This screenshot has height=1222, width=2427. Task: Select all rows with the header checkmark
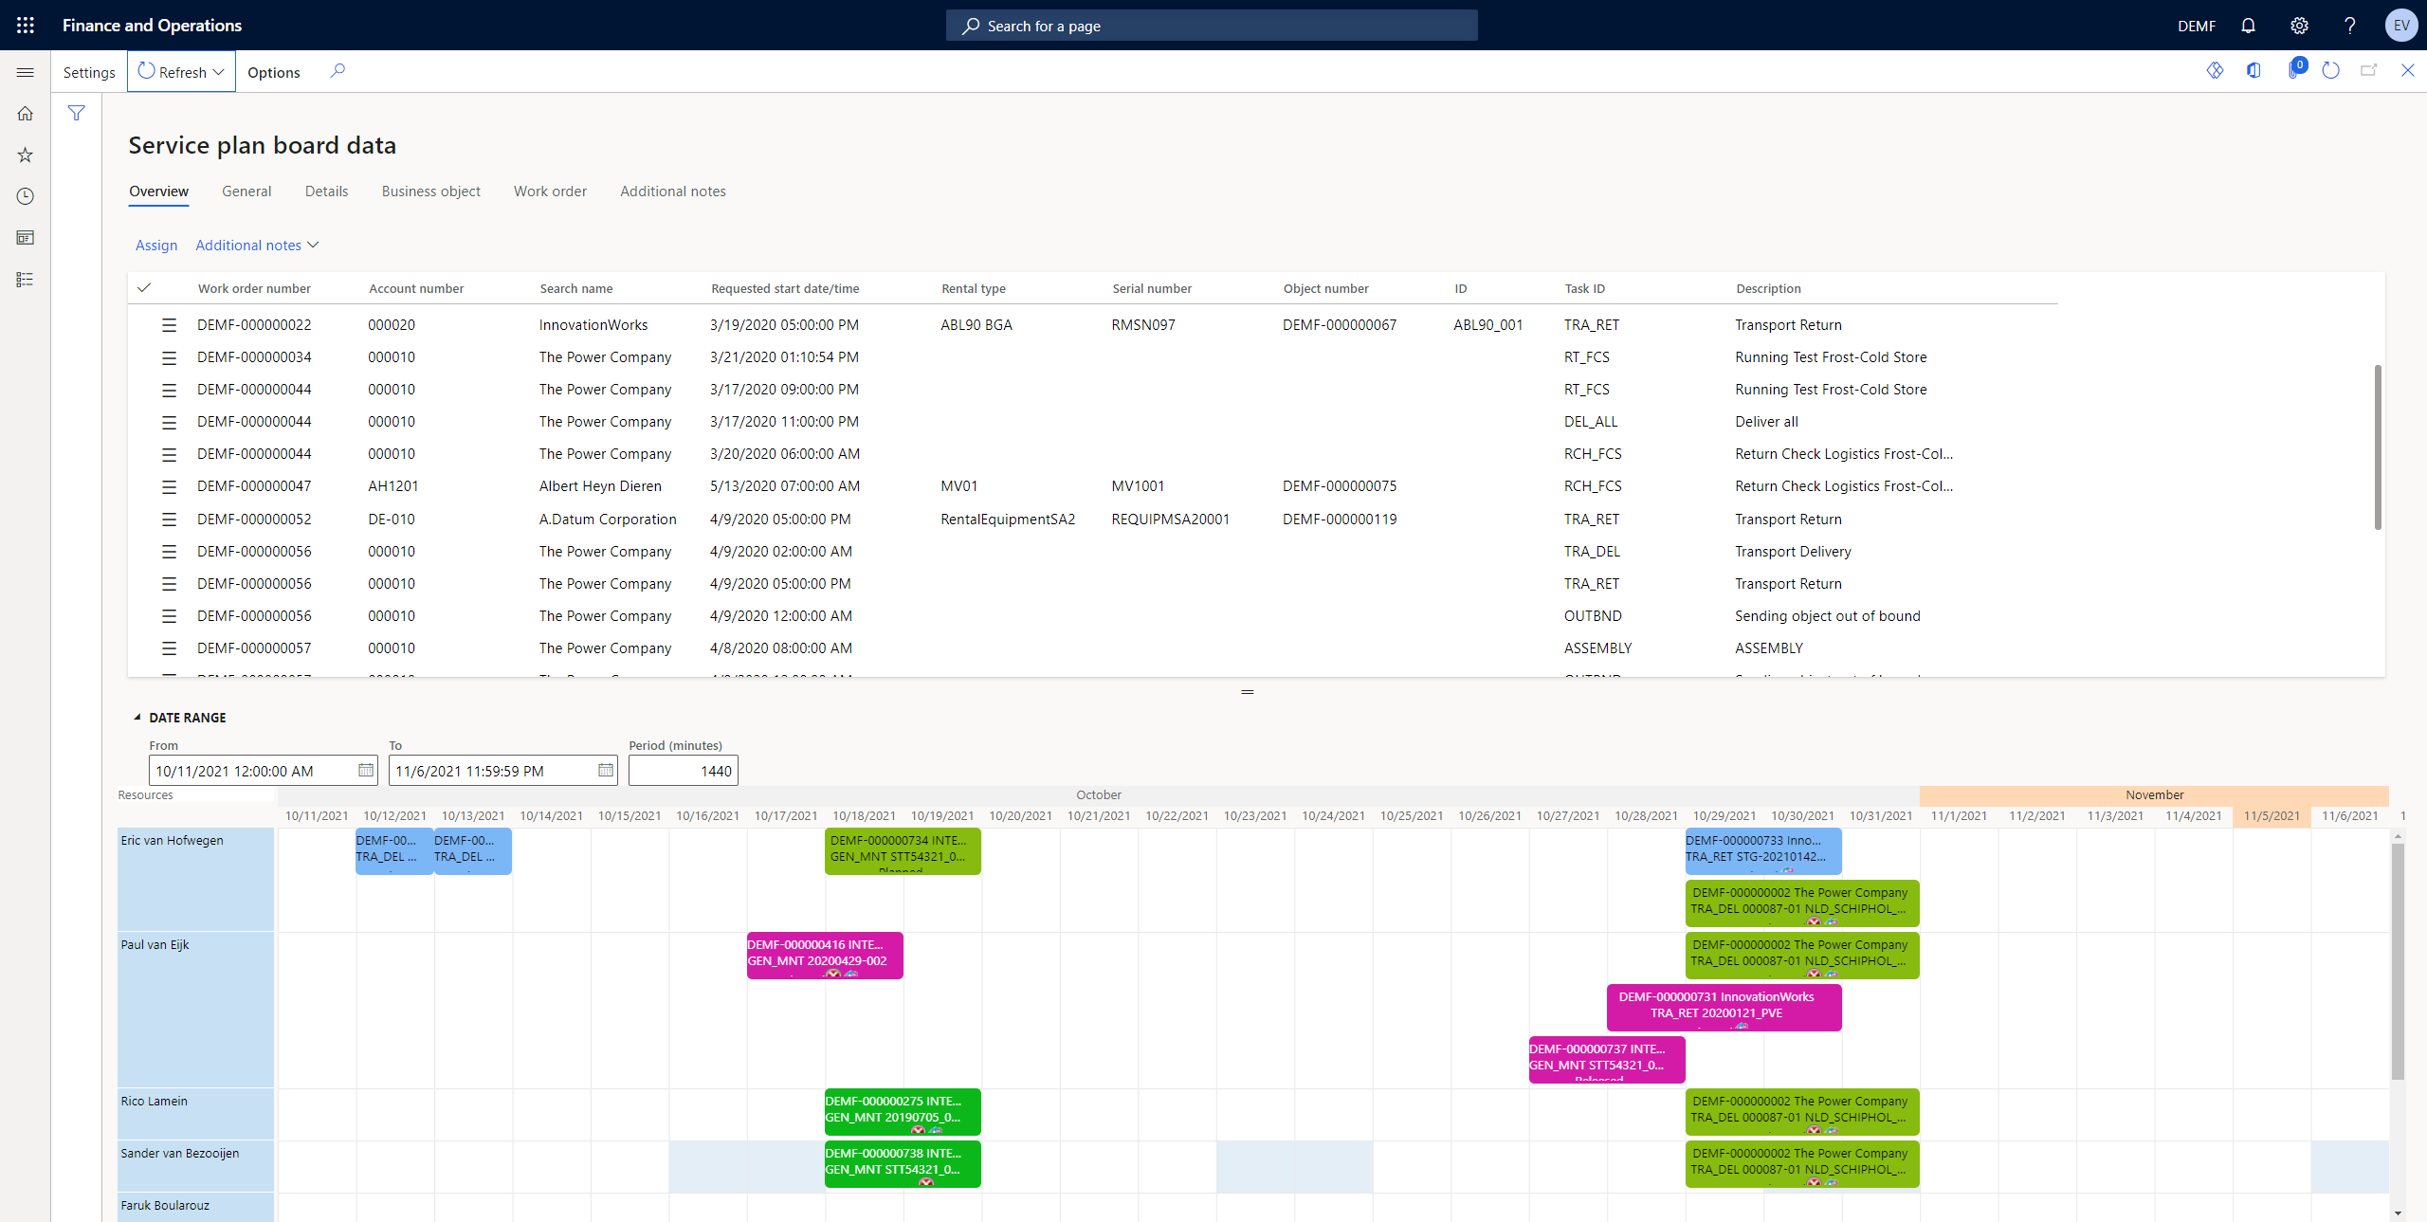click(145, 287)
